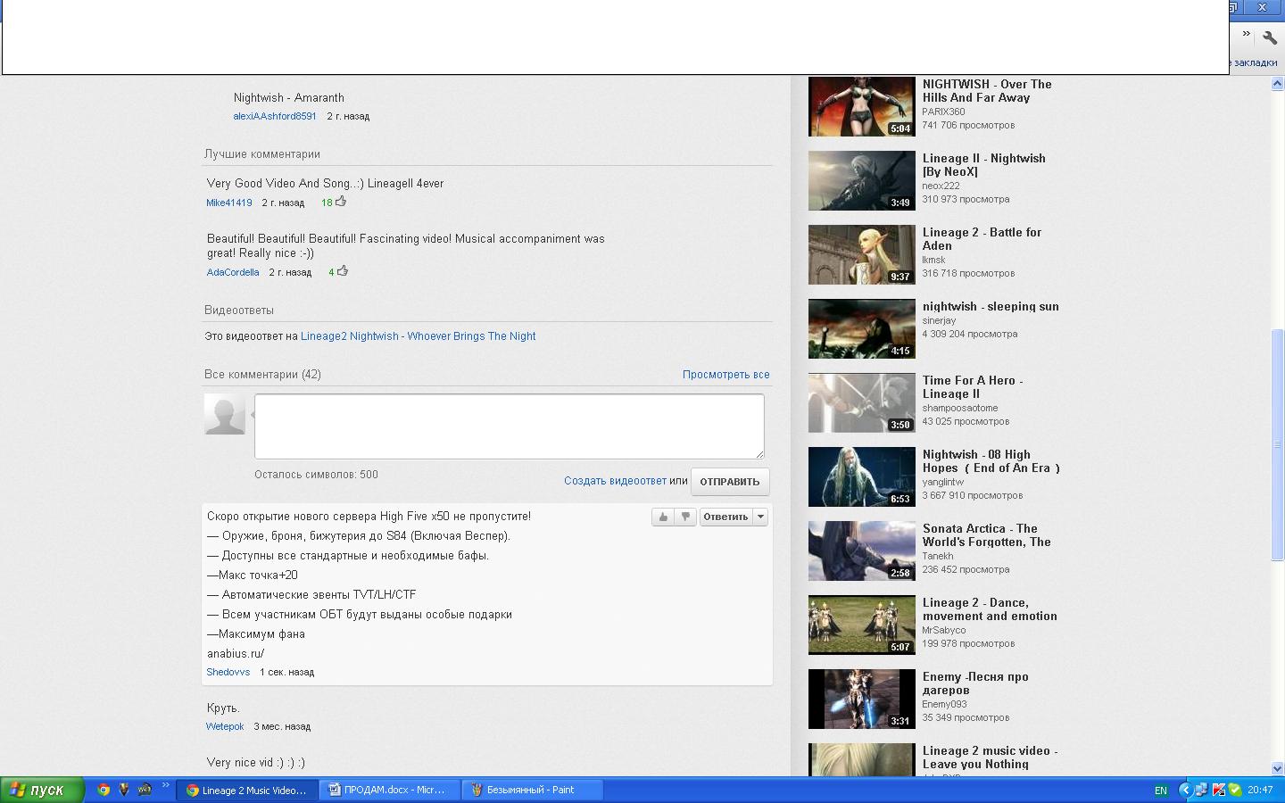Screen dimensions: 1285x803
Task: Open Enemy - Песня про дагеров thumbnail
Action: [861, 699]
